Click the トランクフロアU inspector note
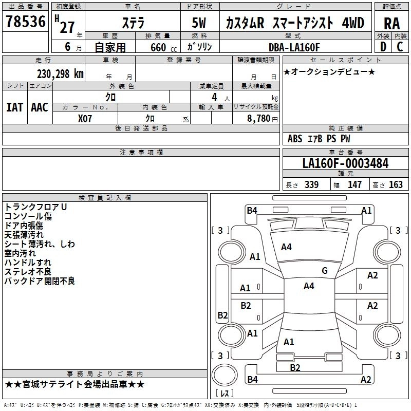Screen dimensions: 411x411 36,207
